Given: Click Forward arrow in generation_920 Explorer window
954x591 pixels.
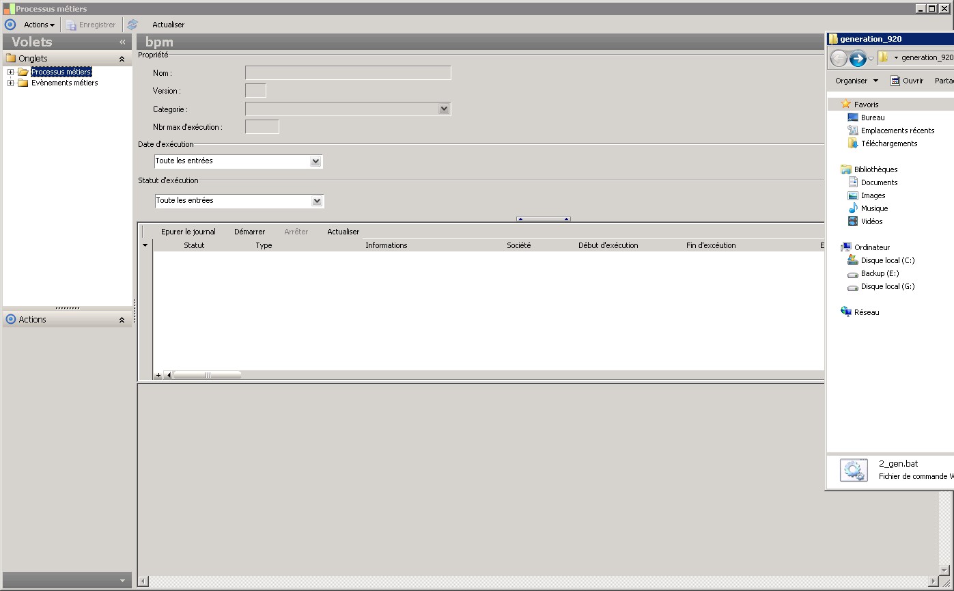Looking at the screenshot, I should (x=858, y=58).
